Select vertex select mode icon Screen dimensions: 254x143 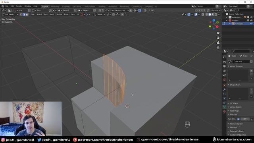click(21, 14)
